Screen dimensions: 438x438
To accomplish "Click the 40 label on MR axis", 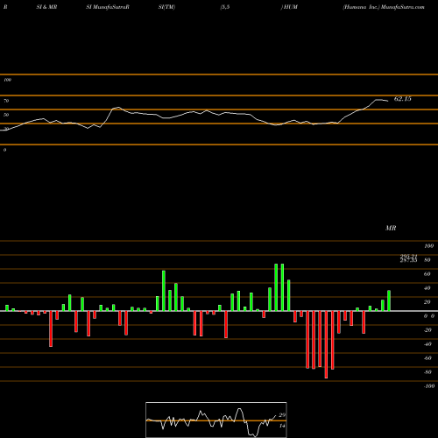I will pyautogui.click(x=427, y=288).
